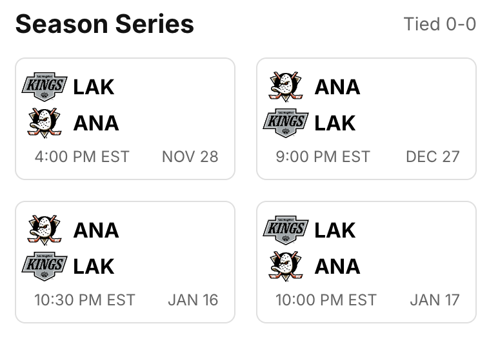Click the Kings logo in the Jan 17 game
The height and width of the screenshot is (337, 489).
[286, 230]
